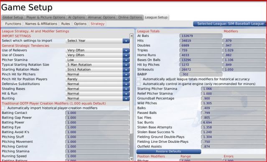Edit Starting Pitcher Stamina 1.066 field
The image size is (267, 162).
pos(234,89)
